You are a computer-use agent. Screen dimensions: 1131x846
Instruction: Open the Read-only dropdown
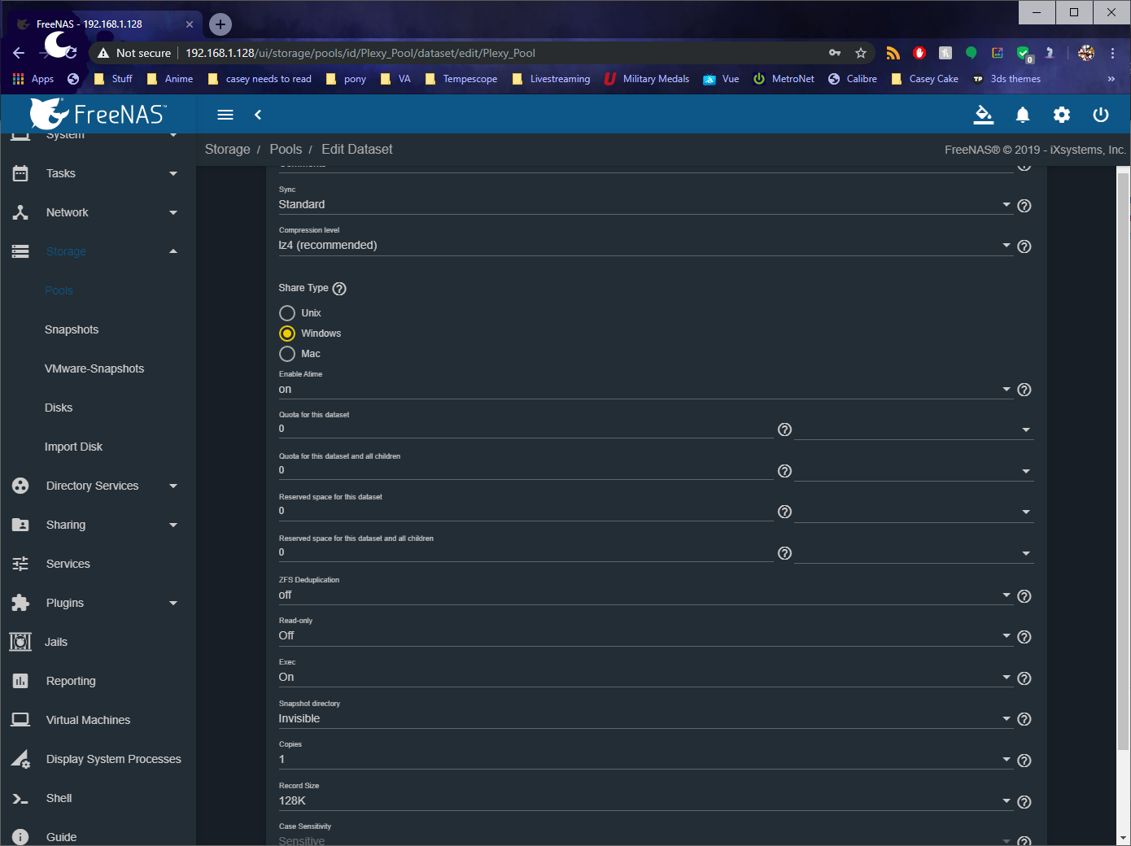pyautogui.click(x=645, y=635)
